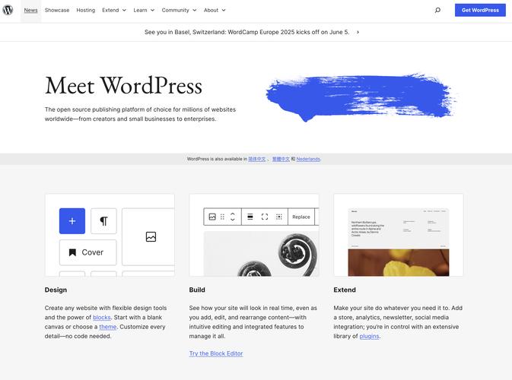Image resolution: width=512 pixels, height=380 pixels.
Task: Click the up/down mover arrows in toolbar
Action: tap(233, 217)
